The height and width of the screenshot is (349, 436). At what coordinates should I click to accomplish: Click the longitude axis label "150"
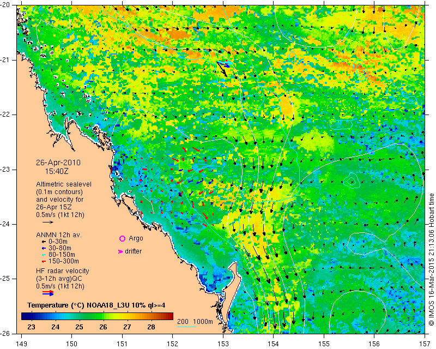(x=72, y=344)
